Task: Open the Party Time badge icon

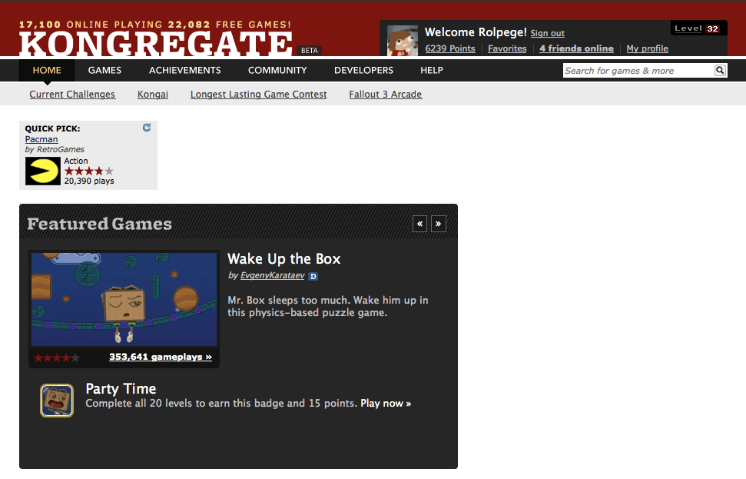Action: point(57,401)
